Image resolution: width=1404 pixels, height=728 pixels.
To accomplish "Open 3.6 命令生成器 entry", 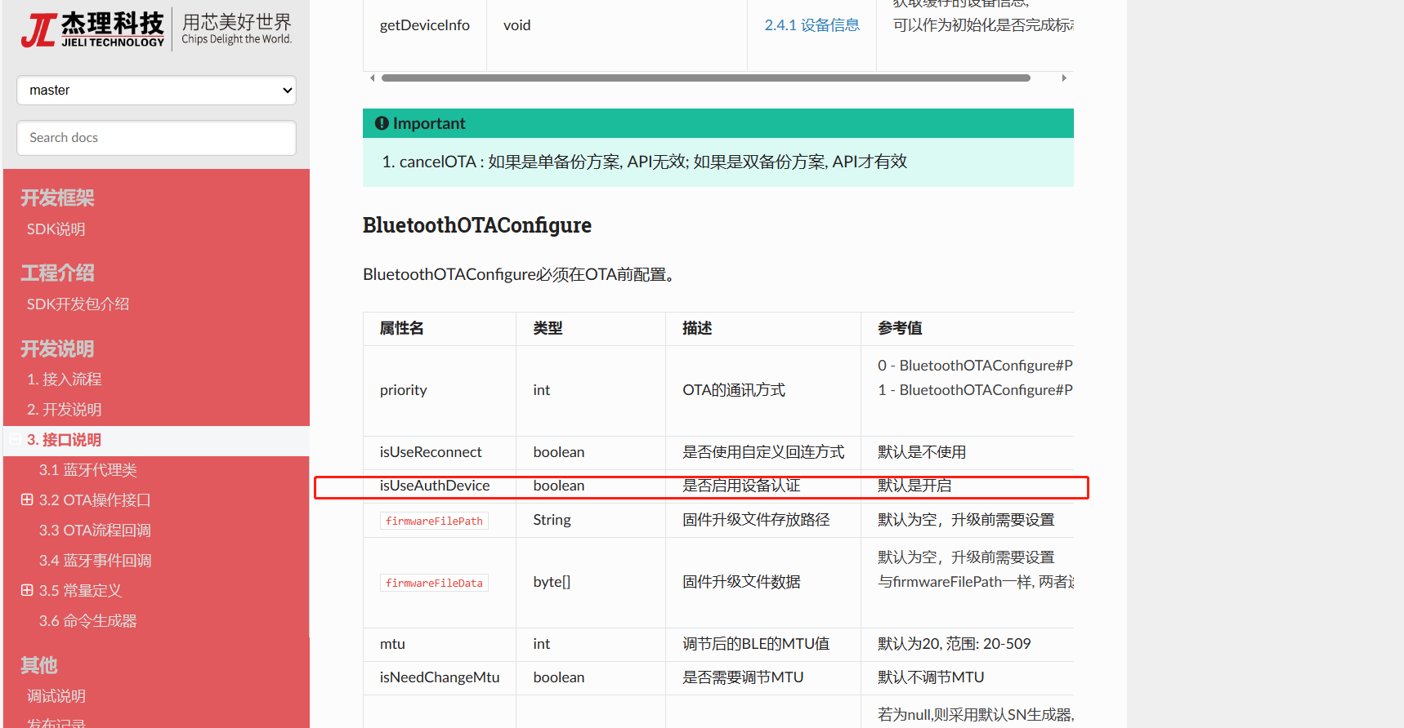I will click(x=87, y=621).
